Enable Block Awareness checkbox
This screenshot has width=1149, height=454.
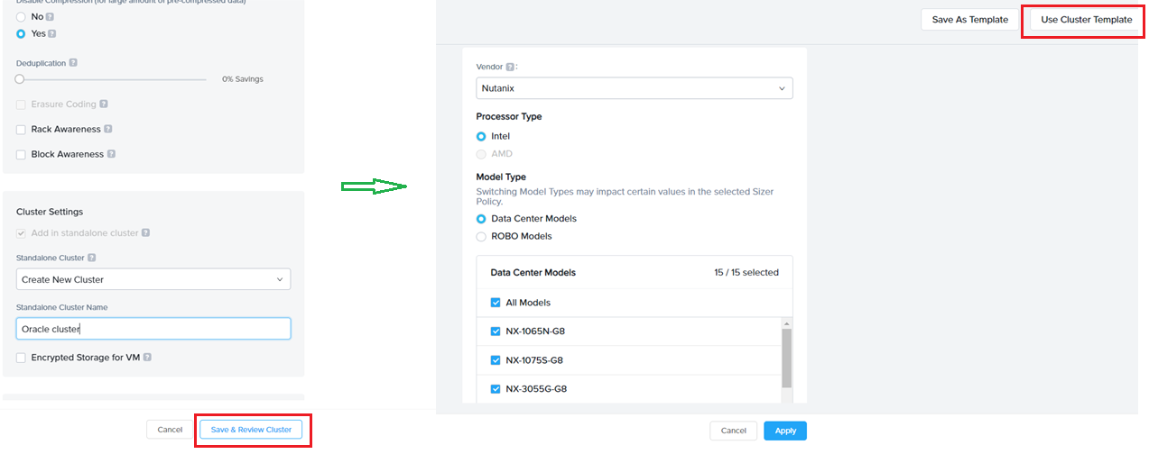(x=21, y=155)
